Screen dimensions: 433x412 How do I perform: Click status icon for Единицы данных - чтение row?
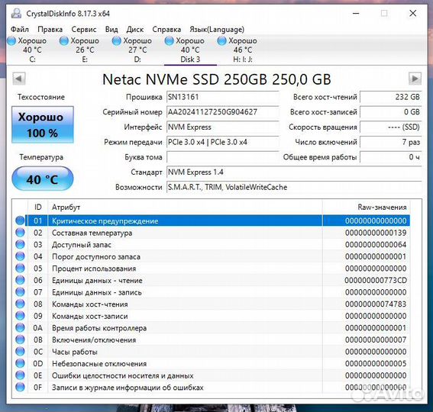(x=20, y=280)
